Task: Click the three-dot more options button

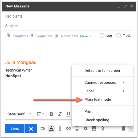Action: pos(131,128)
